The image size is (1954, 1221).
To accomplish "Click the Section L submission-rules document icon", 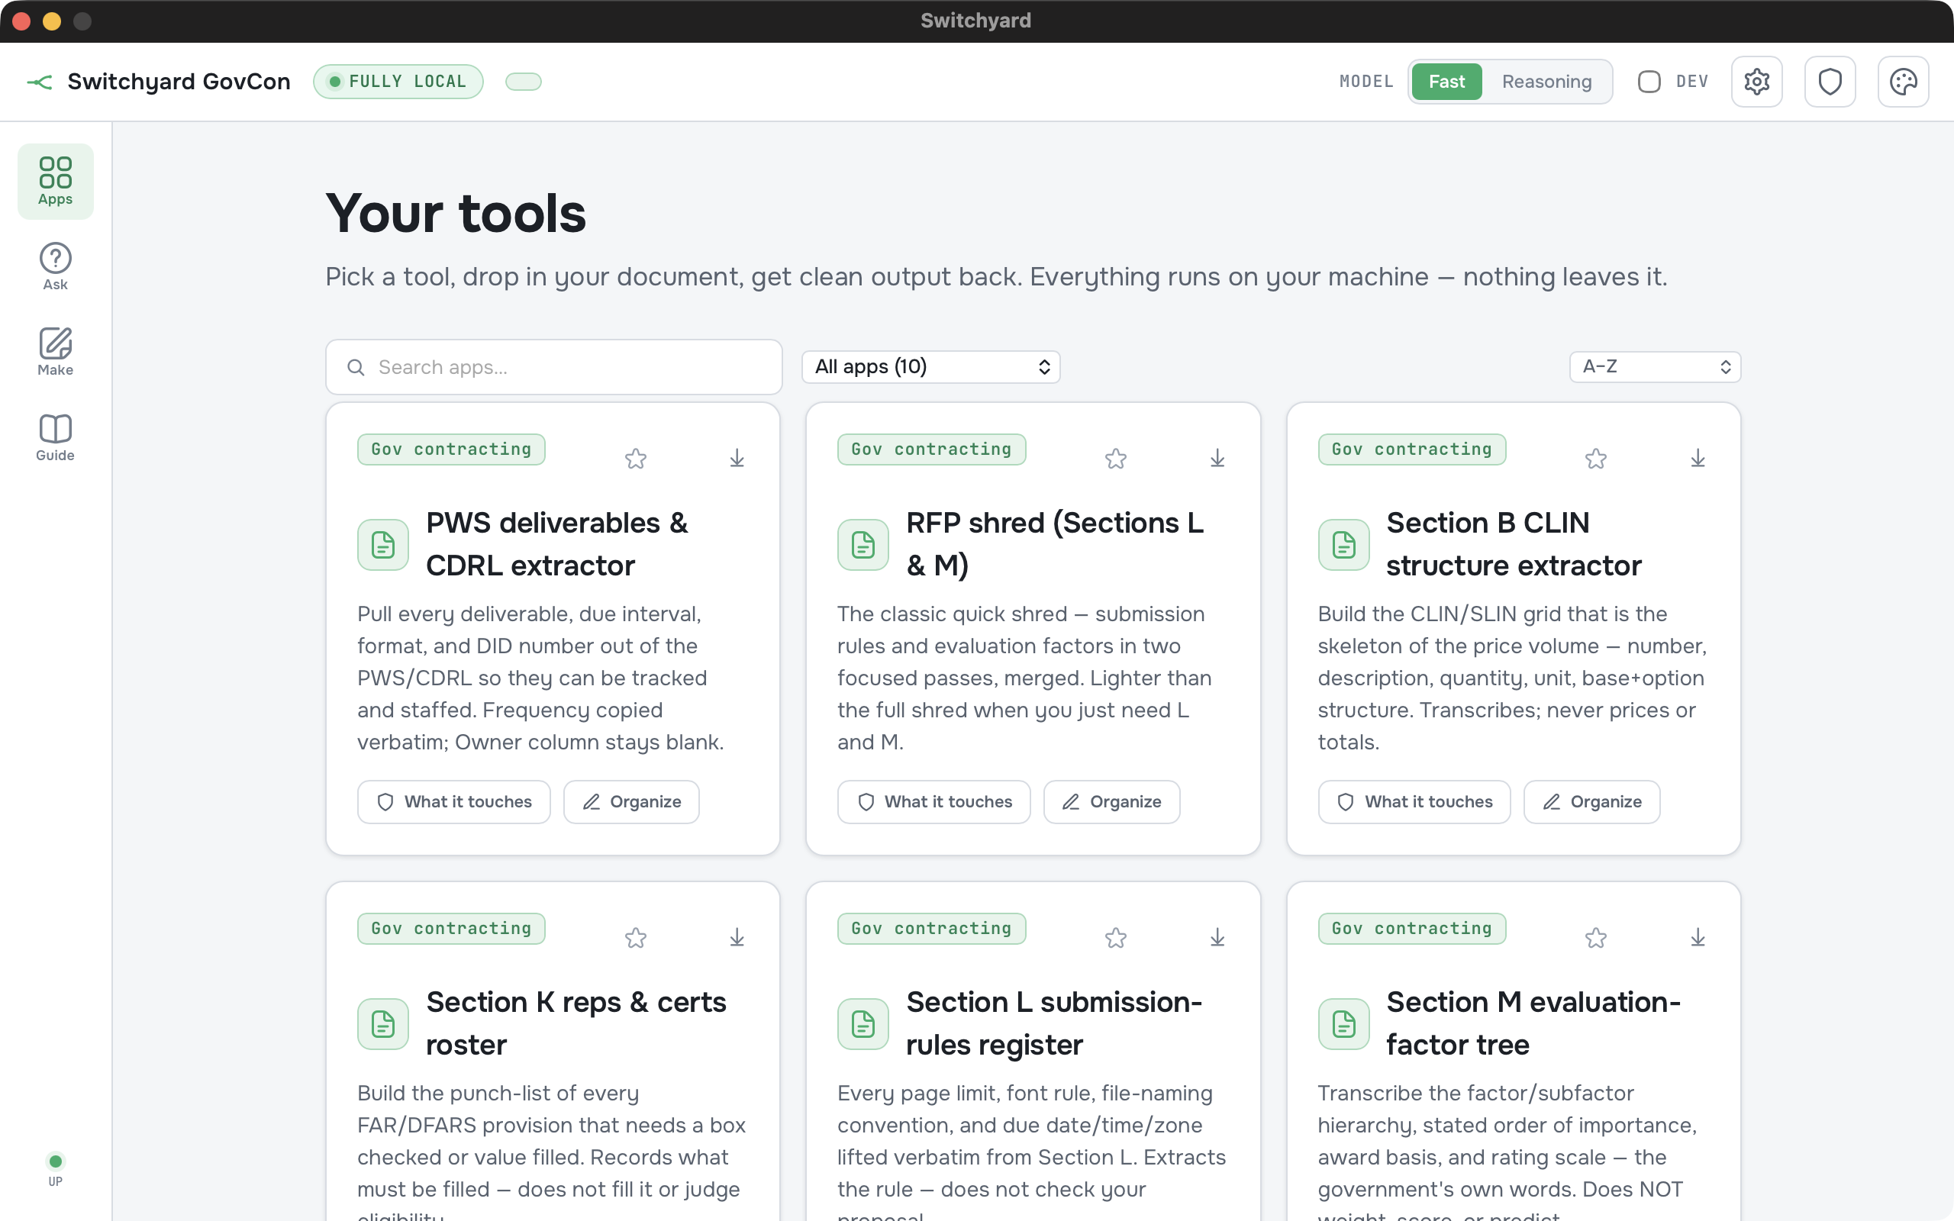I will coord(863,1024).
